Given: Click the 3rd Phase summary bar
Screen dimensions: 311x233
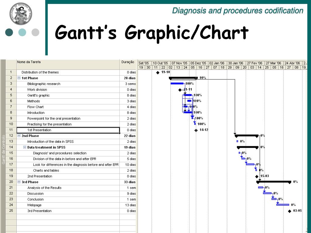Looking at the screenshot, I should 274,182.
